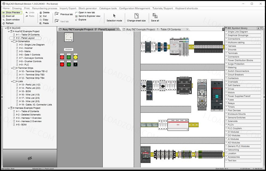Open the Drawing menu
The image size is (266, 171).
17,8
